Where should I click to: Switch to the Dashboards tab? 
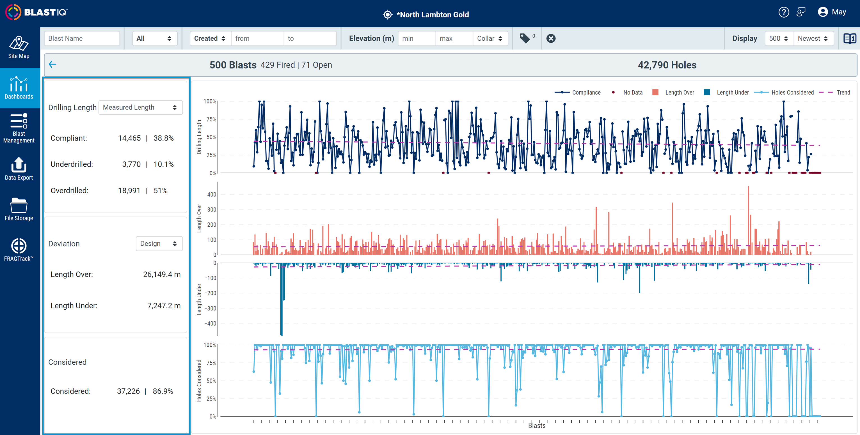click(x=19, y=88)
